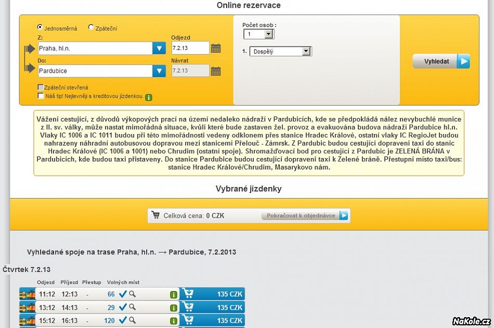Click the Z station text field
The width and height of the screenshot is (494, 328).
point(95,48)
